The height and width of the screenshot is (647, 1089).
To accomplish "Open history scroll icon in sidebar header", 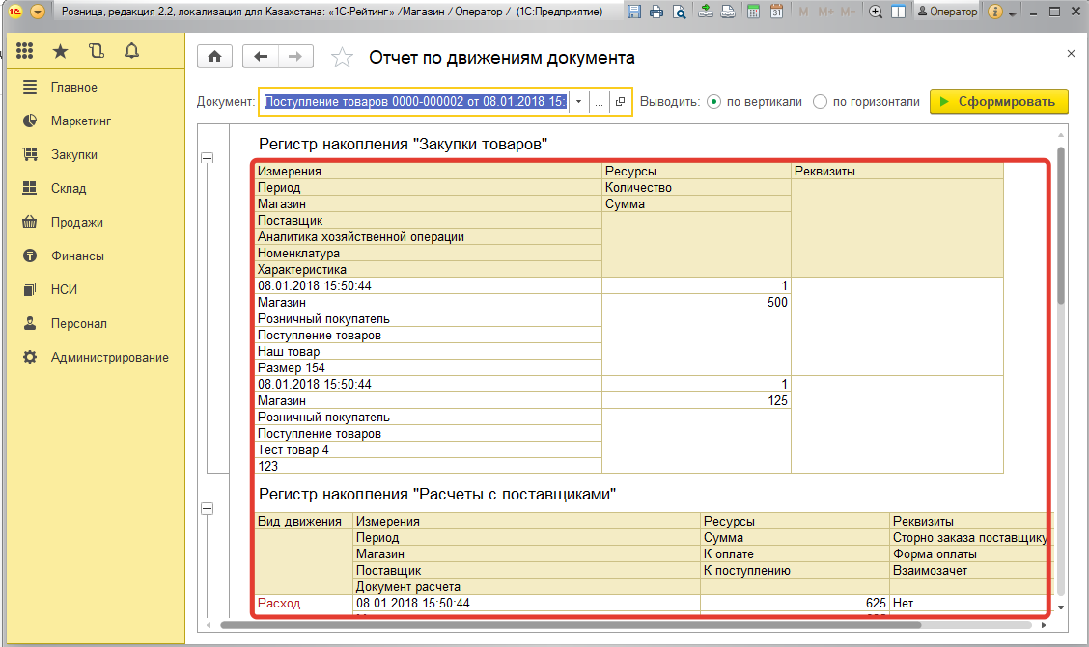I will (96, 51).
